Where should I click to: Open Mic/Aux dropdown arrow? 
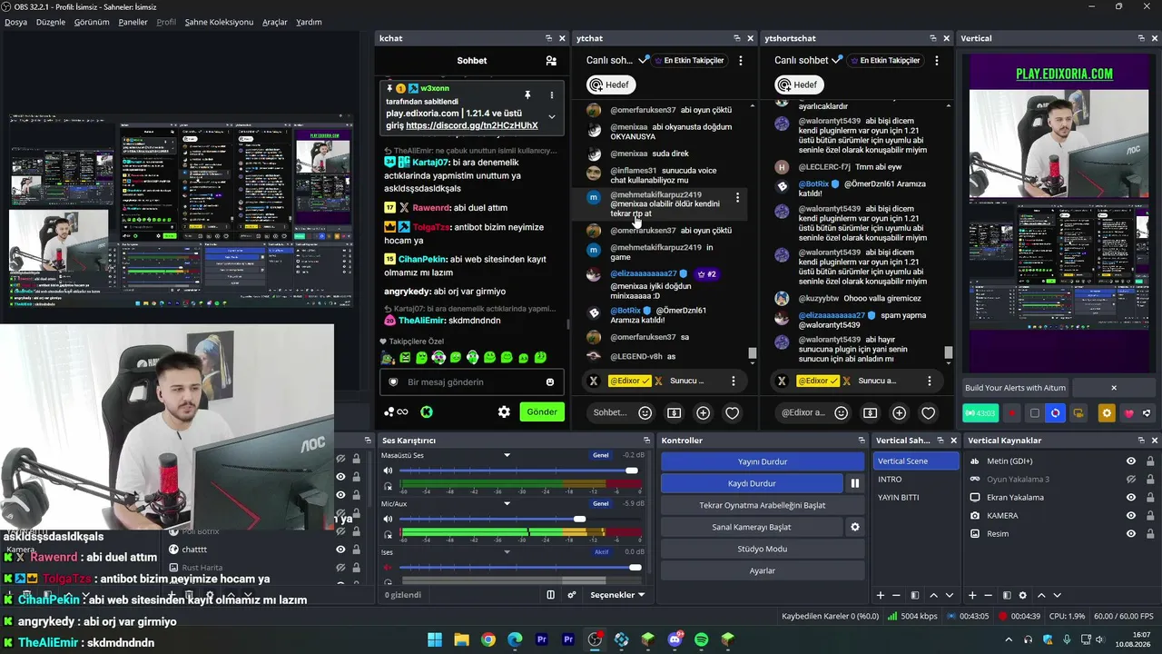[507, 503]
